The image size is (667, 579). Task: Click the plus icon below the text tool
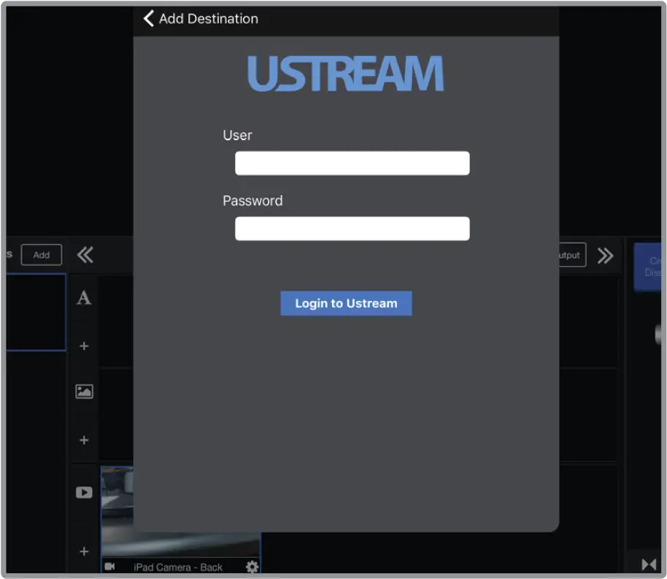[84, 345]
